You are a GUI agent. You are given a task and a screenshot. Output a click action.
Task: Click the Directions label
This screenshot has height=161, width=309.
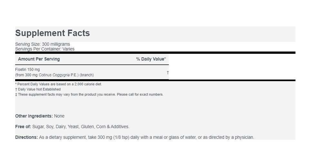click(26, 137)
